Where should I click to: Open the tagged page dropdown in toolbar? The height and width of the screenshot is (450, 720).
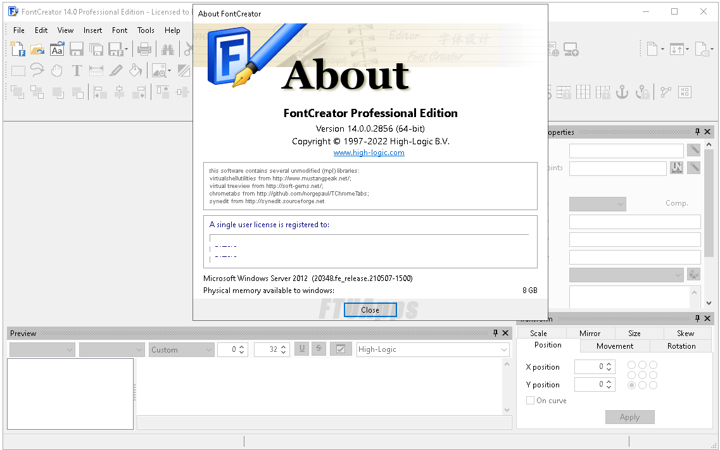pyautogui.click(x=712, y=49)
